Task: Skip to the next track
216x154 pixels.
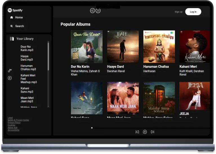Action: (x=152, y=132)
